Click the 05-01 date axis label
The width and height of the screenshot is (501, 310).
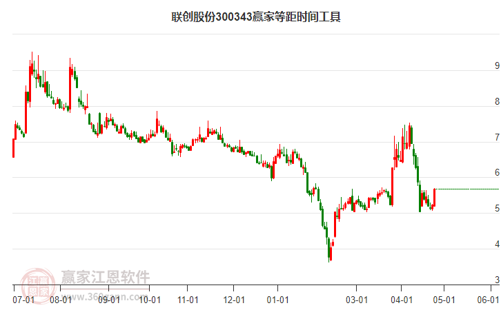444,300
